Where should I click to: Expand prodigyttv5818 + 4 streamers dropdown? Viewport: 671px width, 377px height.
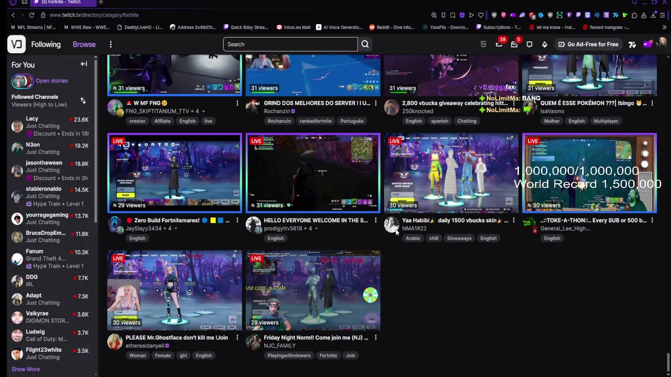point(316,229)
